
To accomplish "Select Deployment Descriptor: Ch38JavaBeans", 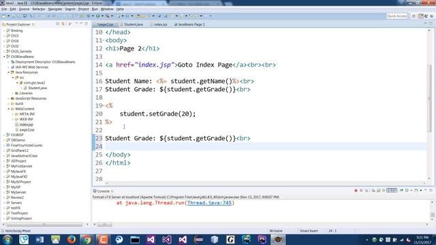I will 45,62.
